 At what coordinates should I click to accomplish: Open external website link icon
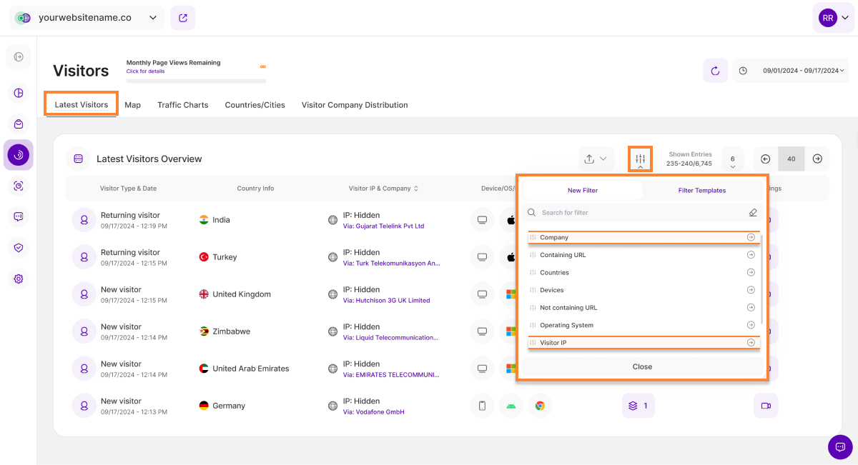pos(183,18)
